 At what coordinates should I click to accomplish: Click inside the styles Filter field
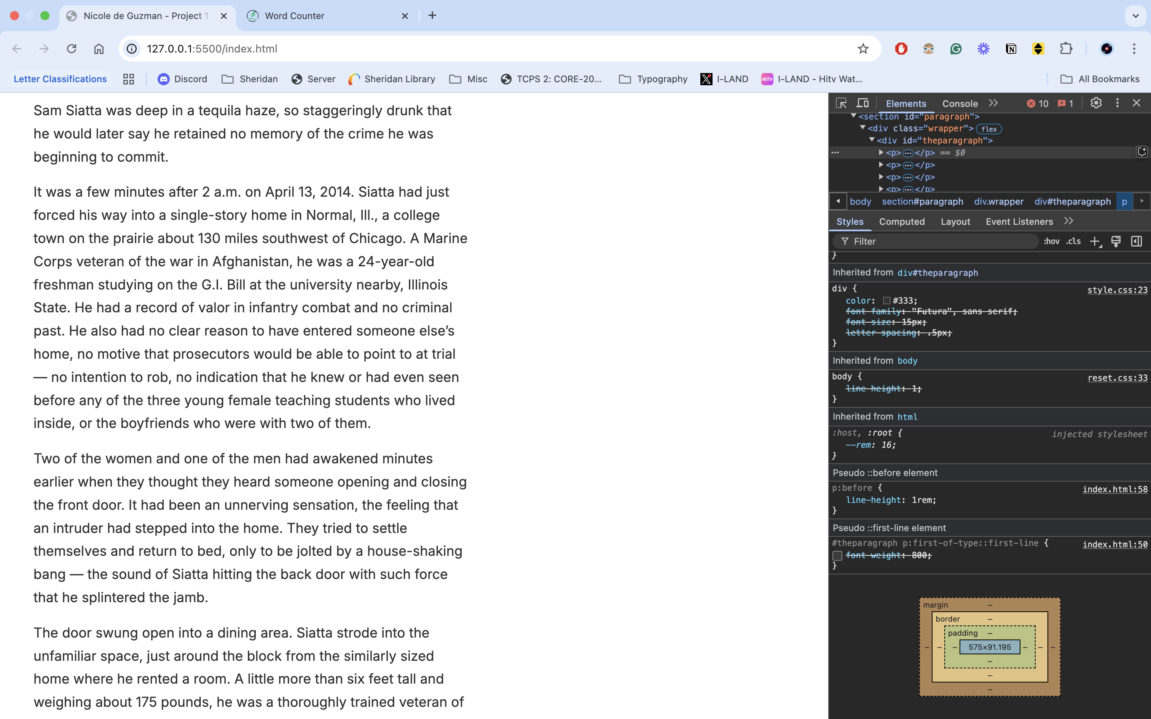pos(932,241)
